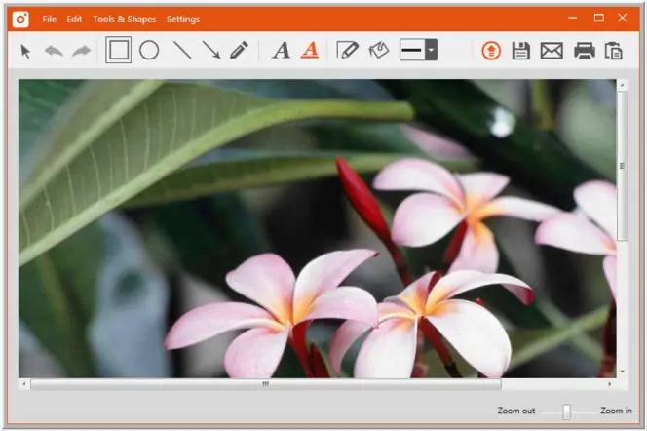Click the scroll down arrow

pos(622,372)
